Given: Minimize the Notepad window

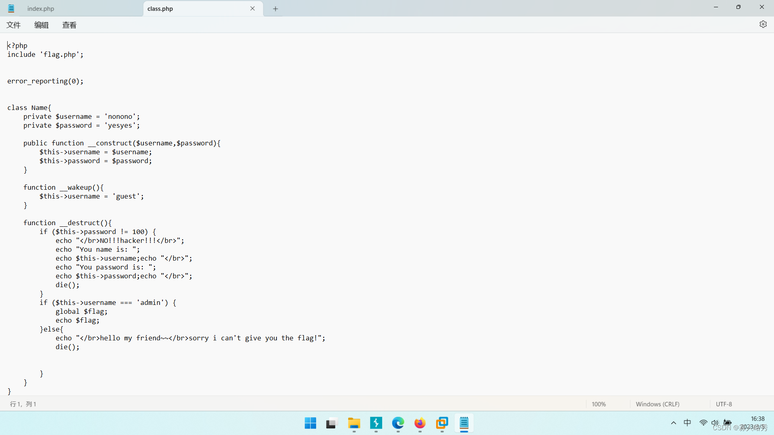Looking at the screenshot, I should [x=716, y=7].
